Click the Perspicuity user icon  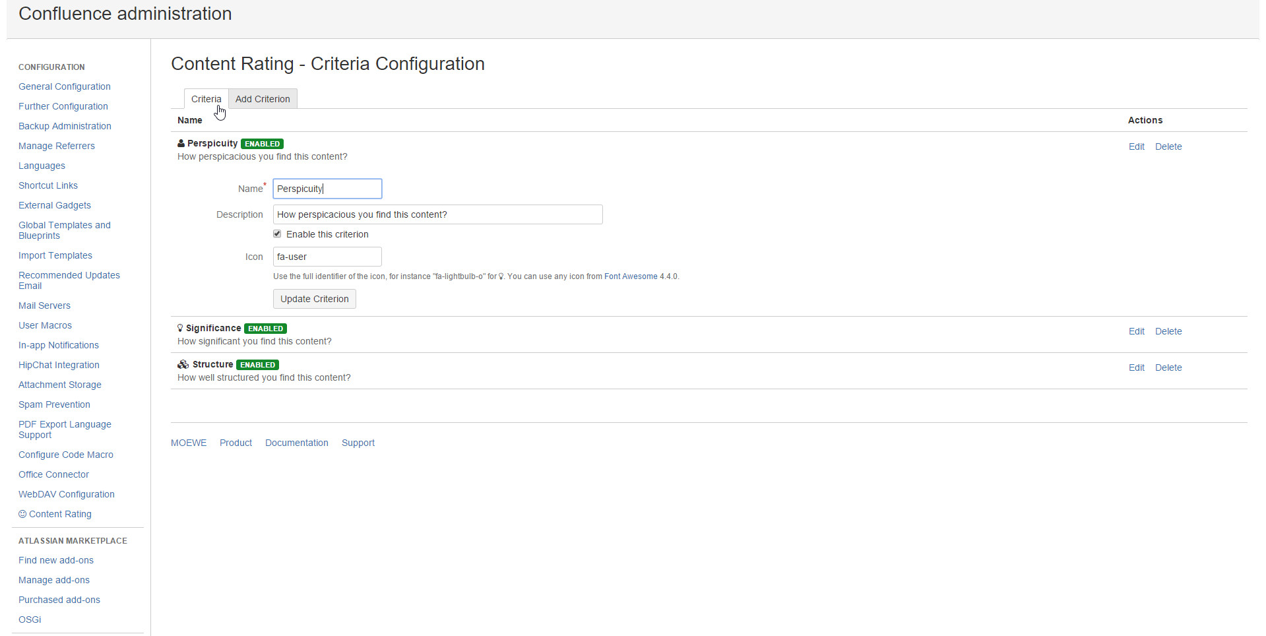point(181,143)
